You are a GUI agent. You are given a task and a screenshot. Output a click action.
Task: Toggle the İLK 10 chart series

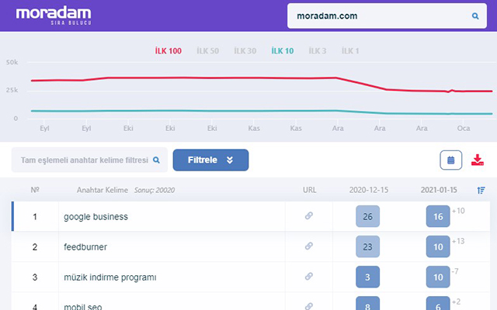pos(282,51)
